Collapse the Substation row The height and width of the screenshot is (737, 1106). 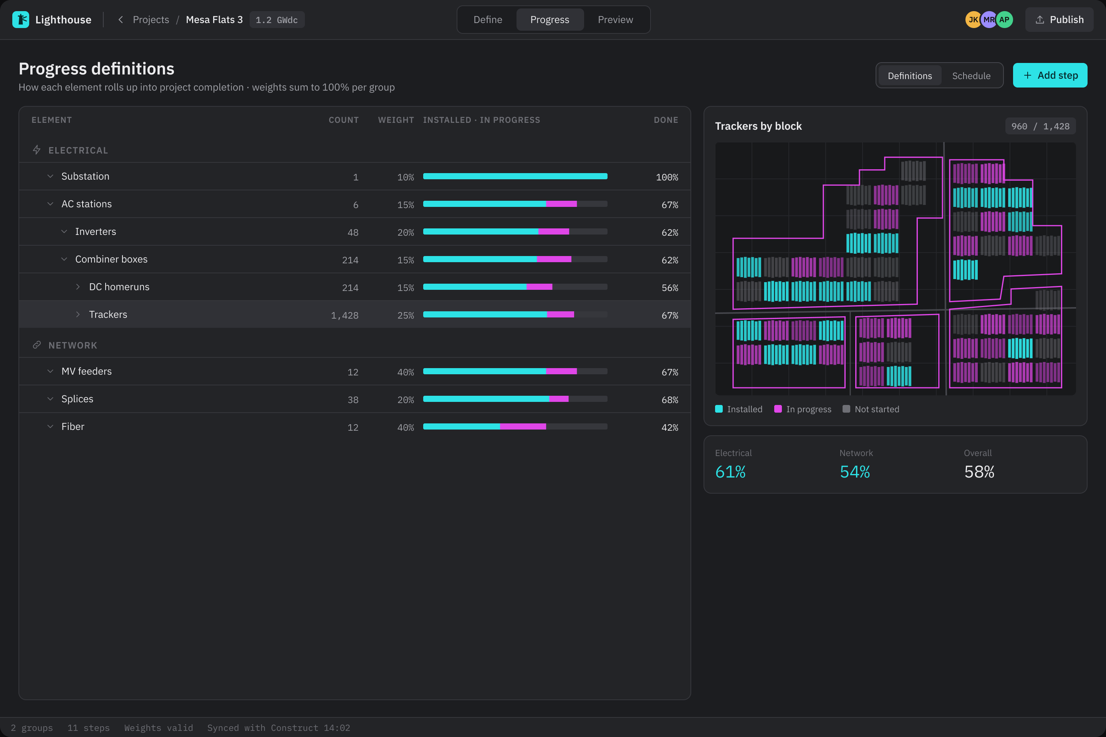50,176
